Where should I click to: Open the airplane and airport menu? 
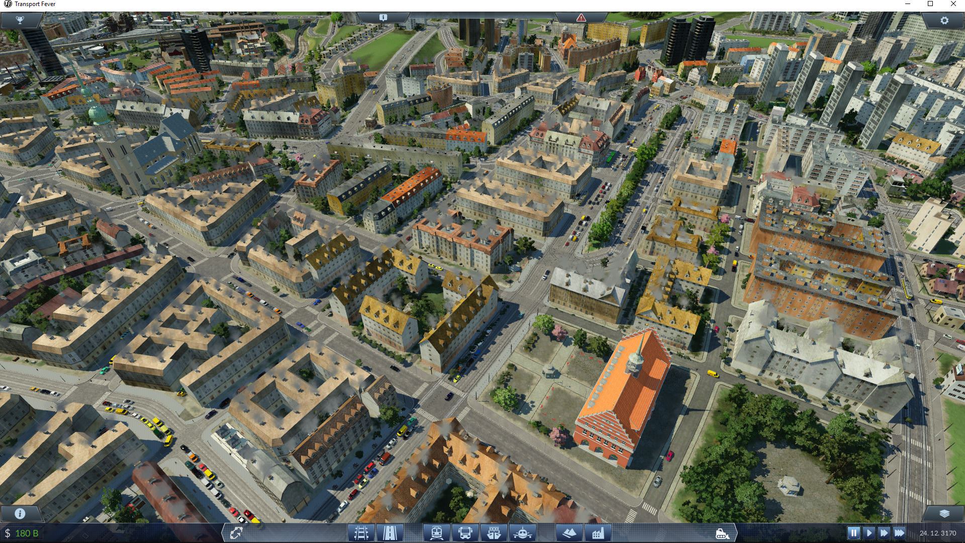pos(522,532)
